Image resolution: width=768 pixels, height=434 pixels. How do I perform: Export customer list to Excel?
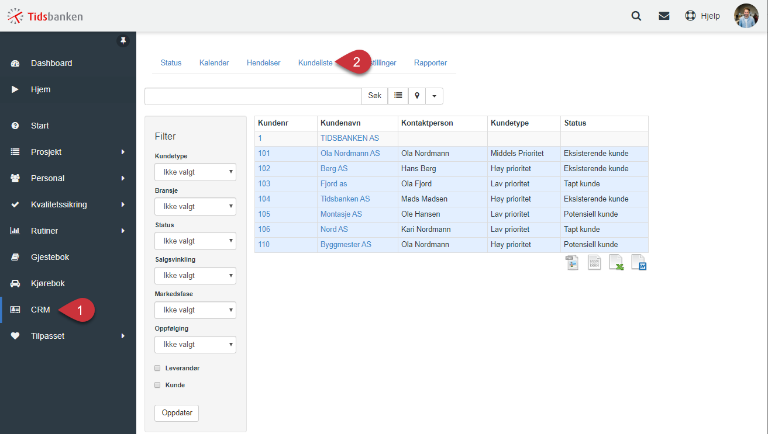617,263
